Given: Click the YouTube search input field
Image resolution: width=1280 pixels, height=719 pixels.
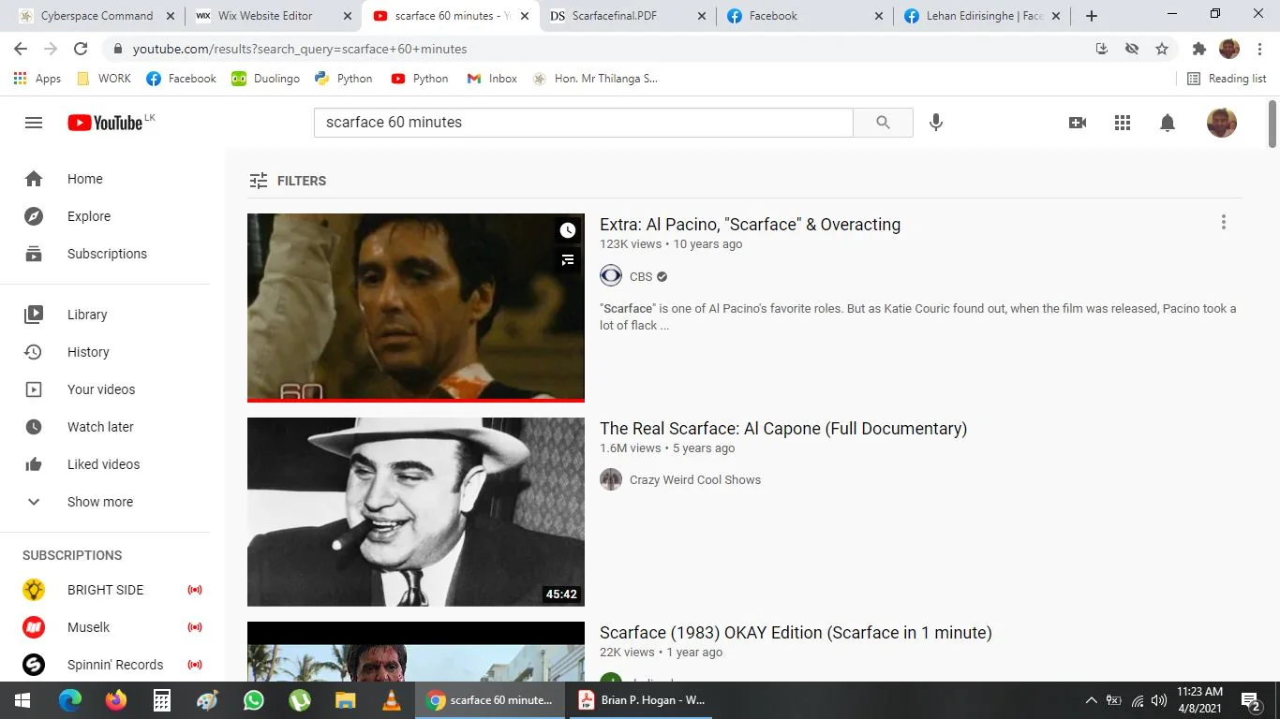Looking at the screenshot, I should click(x=583, y=123).
